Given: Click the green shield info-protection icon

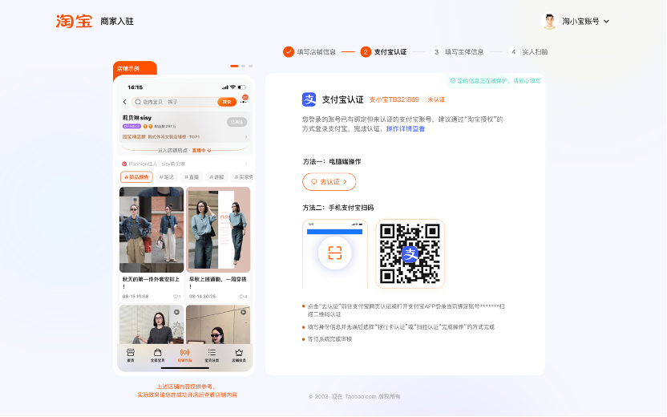Looking at the screenshot, I should (453, 81).
